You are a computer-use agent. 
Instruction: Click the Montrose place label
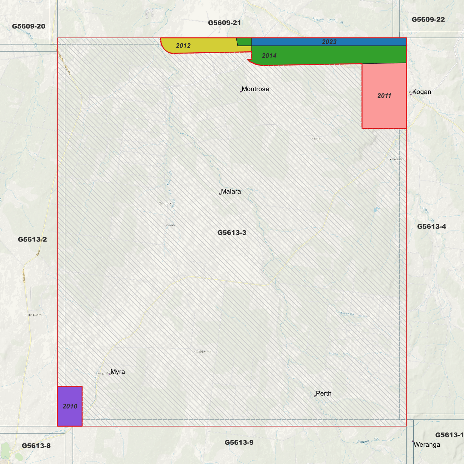pos(255,89)
